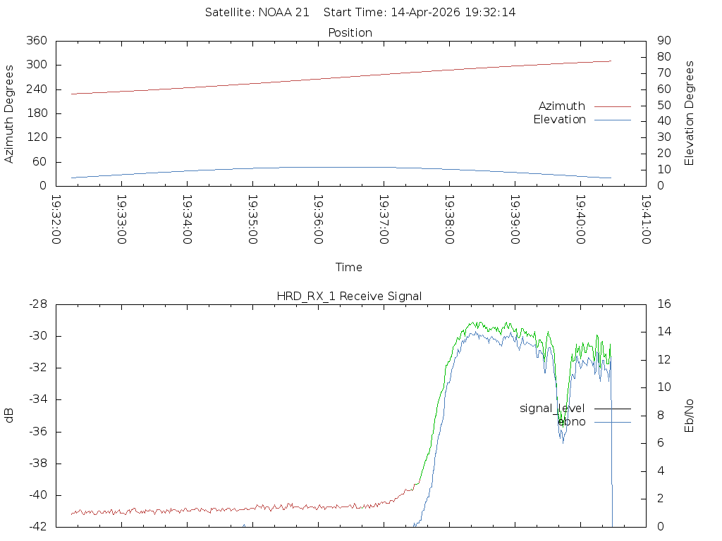Click the 19:32:00 time tick label
722x541 pixels.
pos(56,220)
